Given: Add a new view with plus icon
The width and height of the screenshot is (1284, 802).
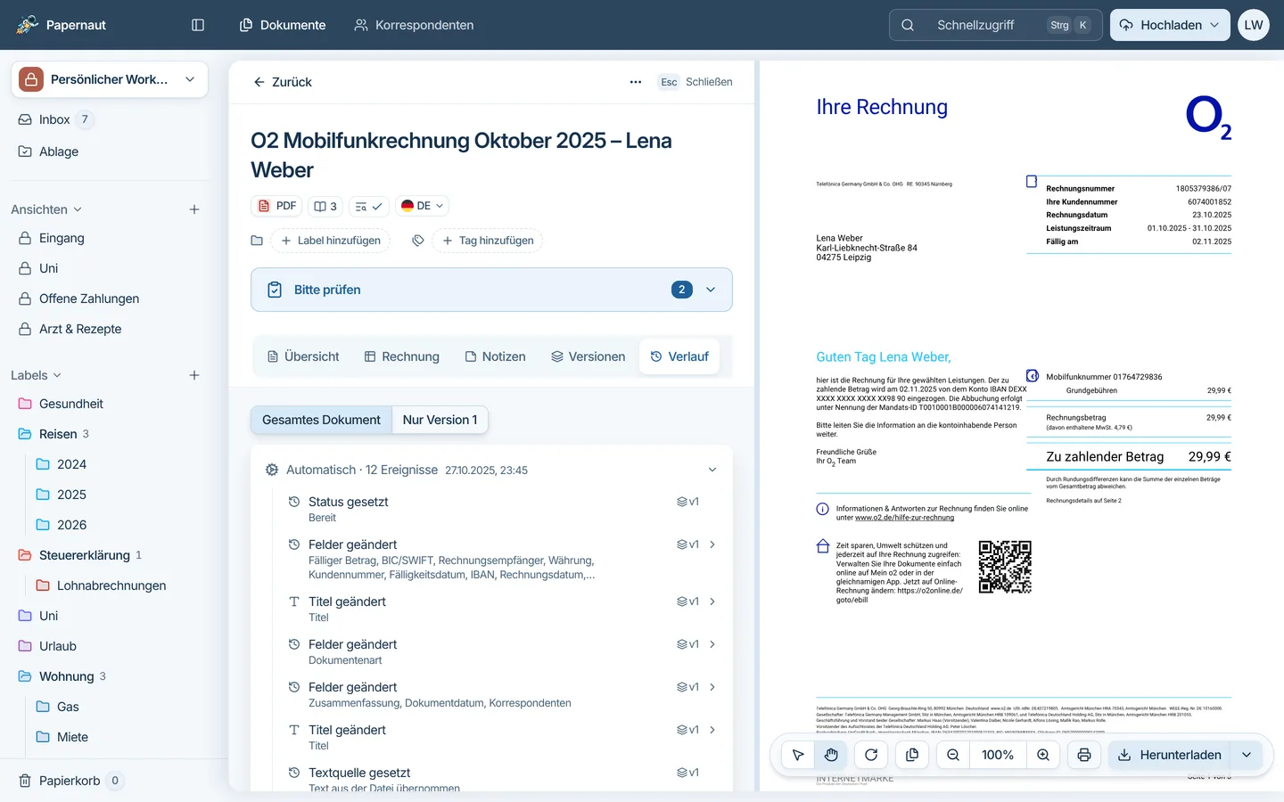Looking at the screenshot, I should coord(194,209).
